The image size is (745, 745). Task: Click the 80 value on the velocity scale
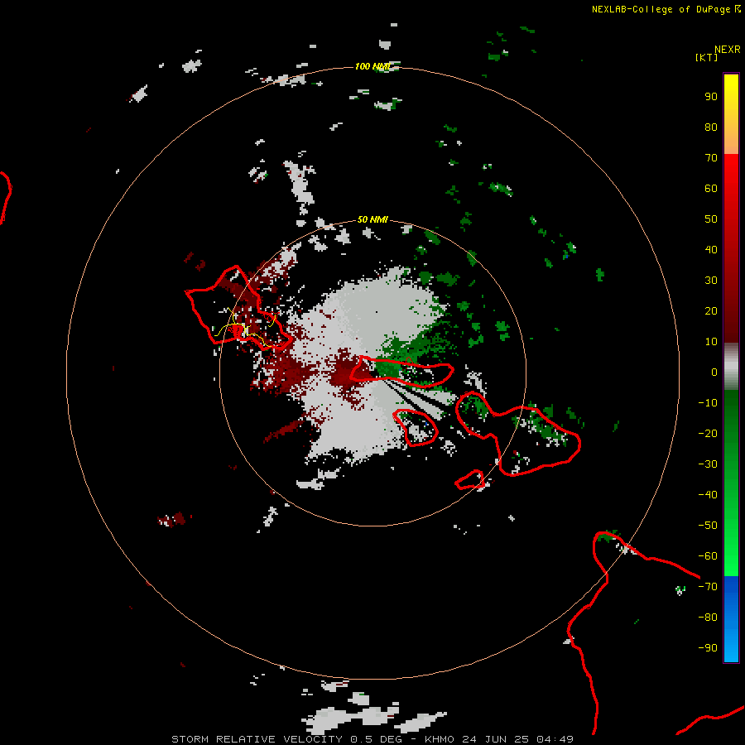711,127
